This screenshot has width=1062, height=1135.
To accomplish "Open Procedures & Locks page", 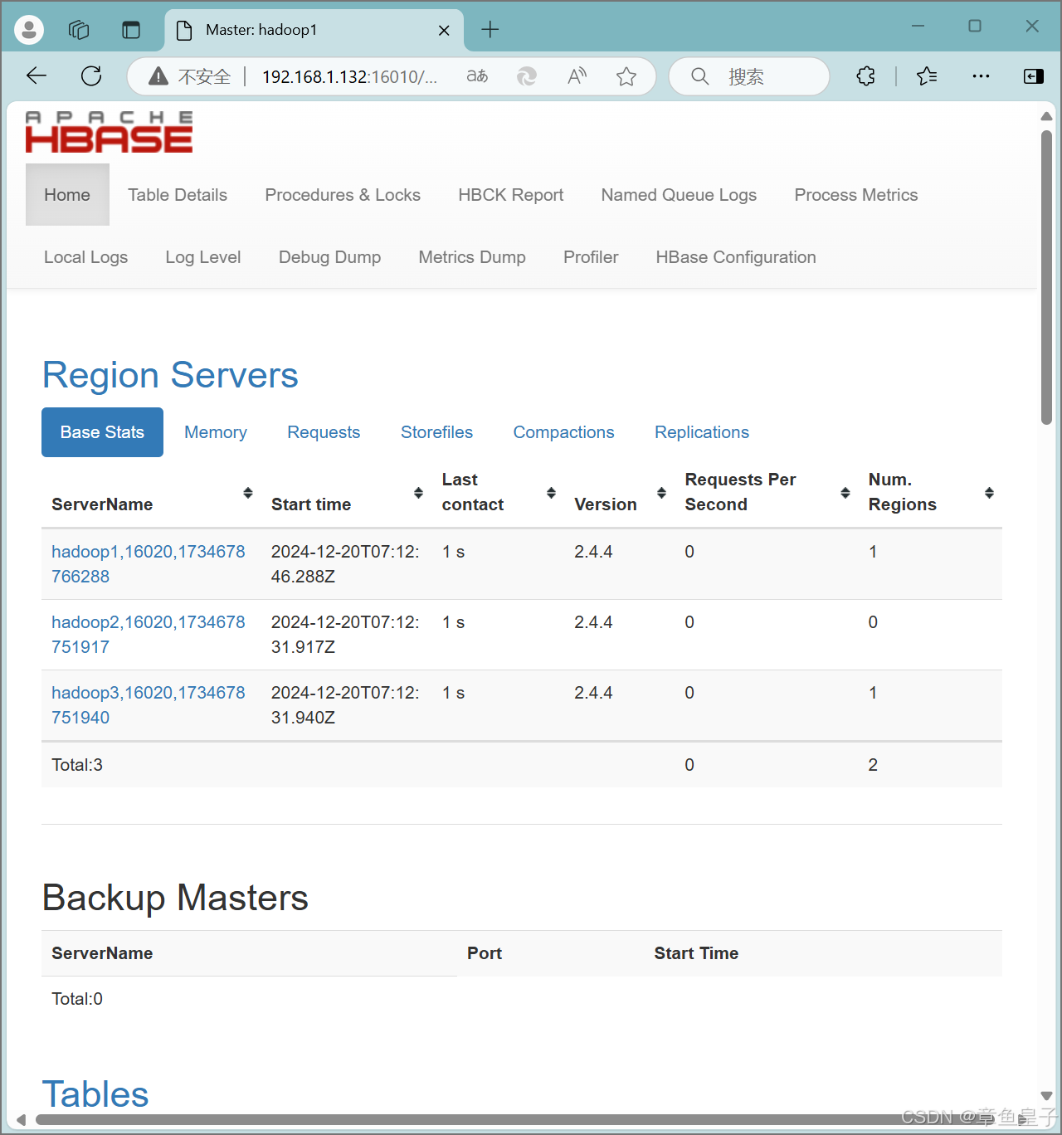I will click(343, 195).
